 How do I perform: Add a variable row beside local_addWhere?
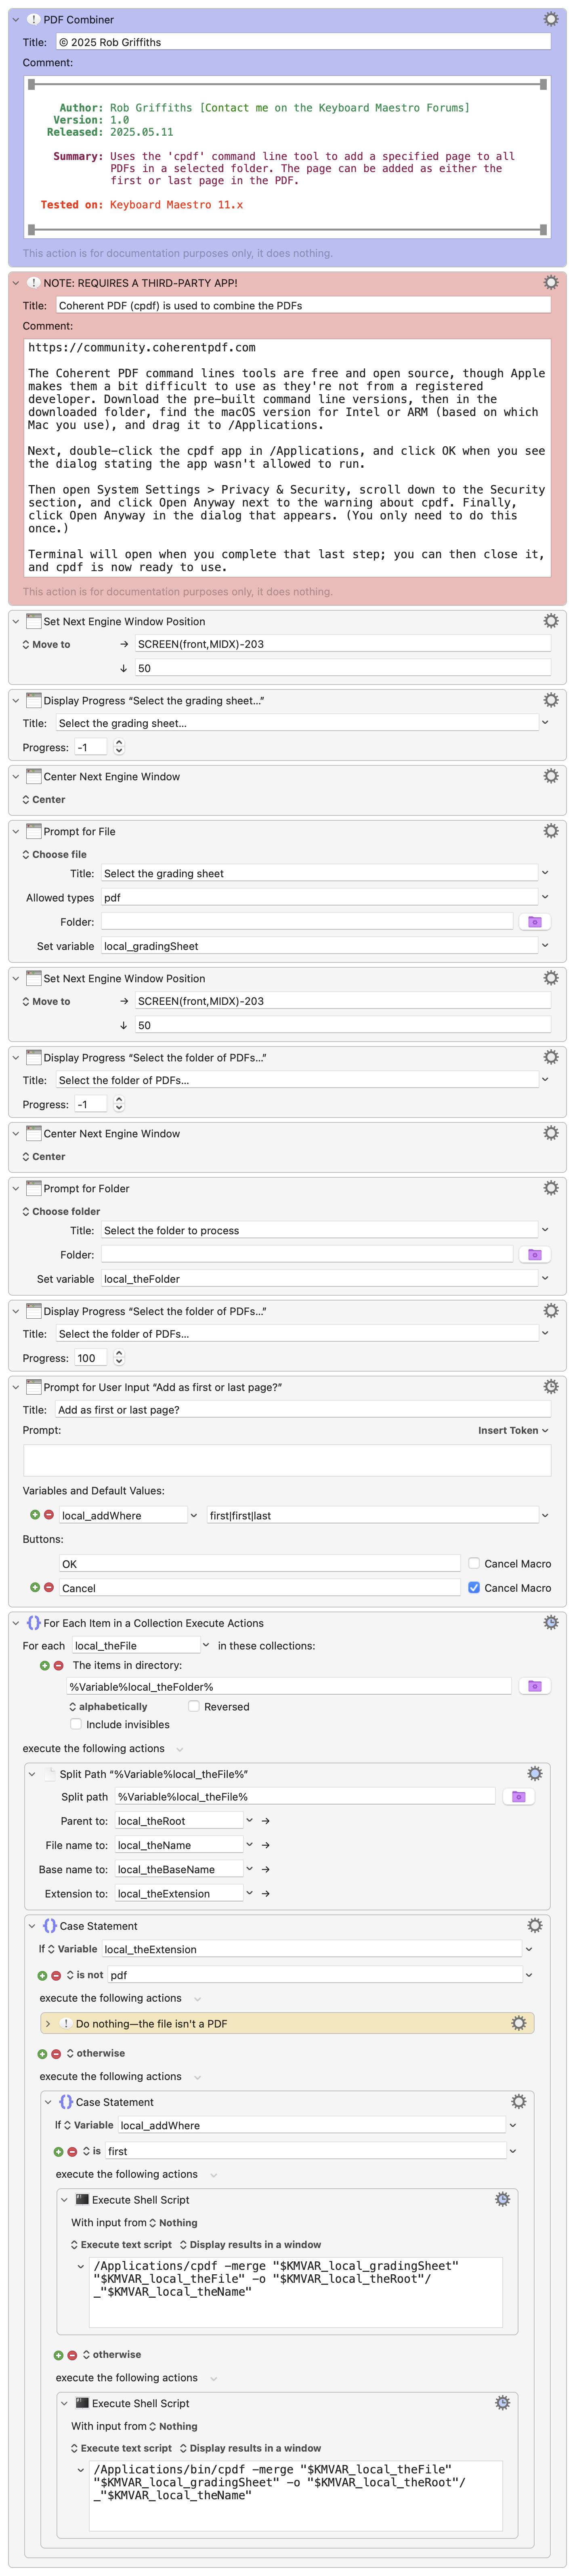coord(35,1515)
